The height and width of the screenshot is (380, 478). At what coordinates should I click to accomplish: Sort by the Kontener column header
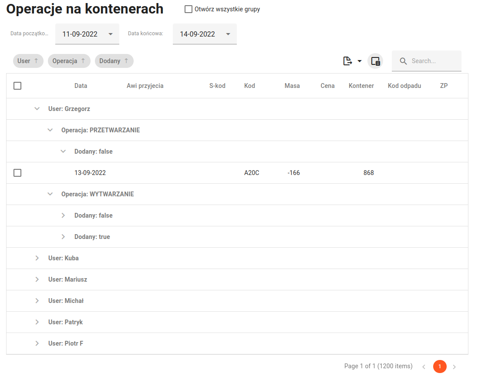[361, 86]
